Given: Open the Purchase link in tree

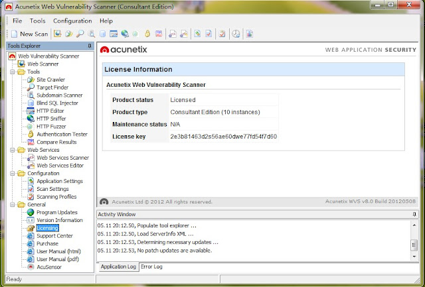Looking at the screenshot, I should click(47, 244).
